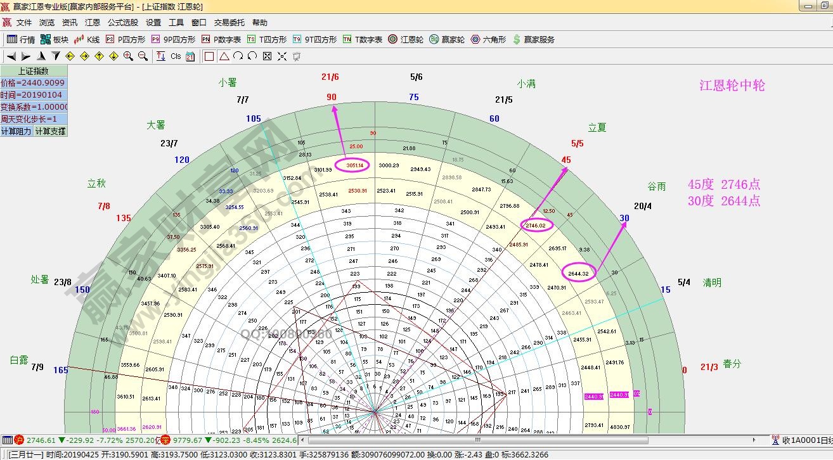Click the 计算阻力 button
This screenshot has width=833, height=460.
tap(16, 131)
